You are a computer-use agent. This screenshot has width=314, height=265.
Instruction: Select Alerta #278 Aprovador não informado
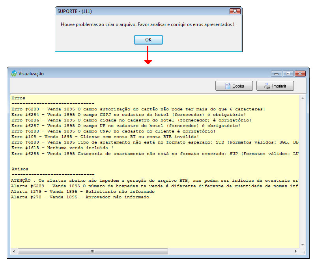pos(80,197)
